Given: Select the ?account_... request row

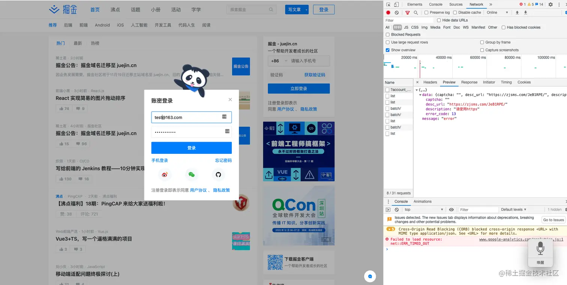Looking at the screenshot, I should pyautogui.click(x=399, y=90).
